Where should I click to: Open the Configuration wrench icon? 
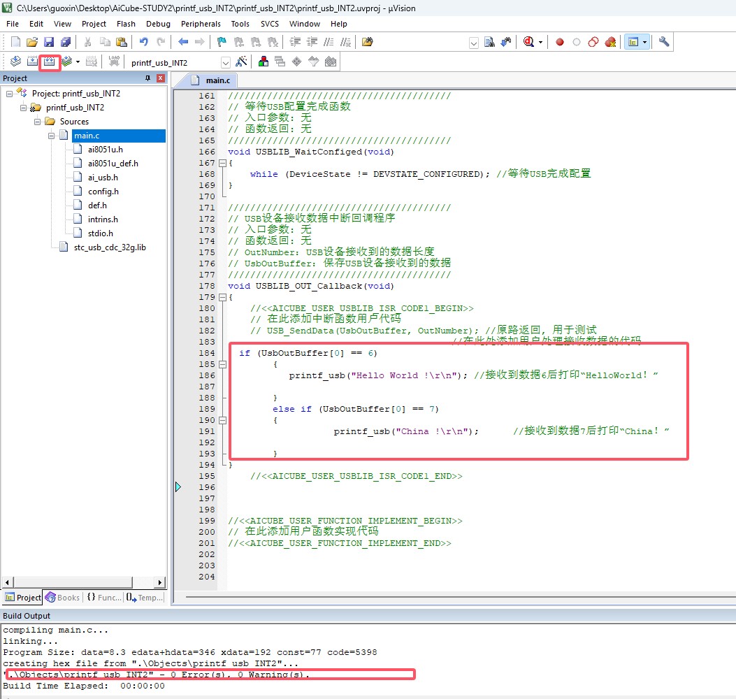[x=664, y=42]
